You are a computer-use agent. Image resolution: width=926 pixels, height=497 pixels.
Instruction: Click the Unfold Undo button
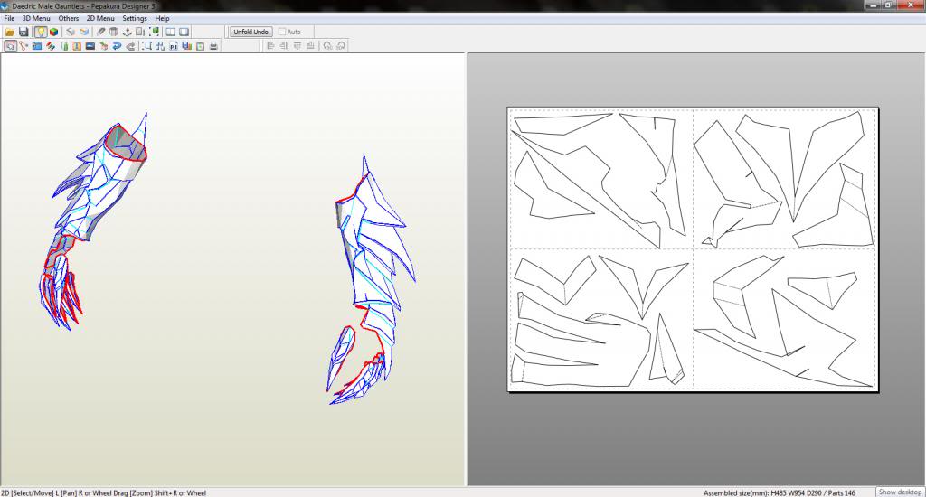click(x=251, y=32)
